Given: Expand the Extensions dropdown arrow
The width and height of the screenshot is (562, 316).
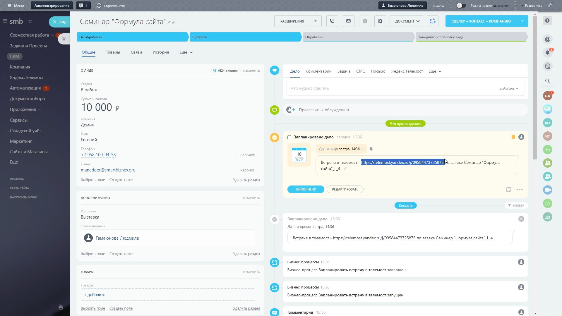Looking at the screenshot, I should [x=315, y=21].
